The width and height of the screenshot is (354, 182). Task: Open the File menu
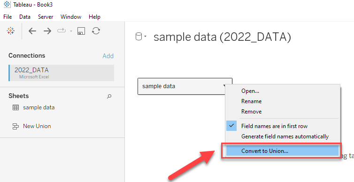pos(8,17)
